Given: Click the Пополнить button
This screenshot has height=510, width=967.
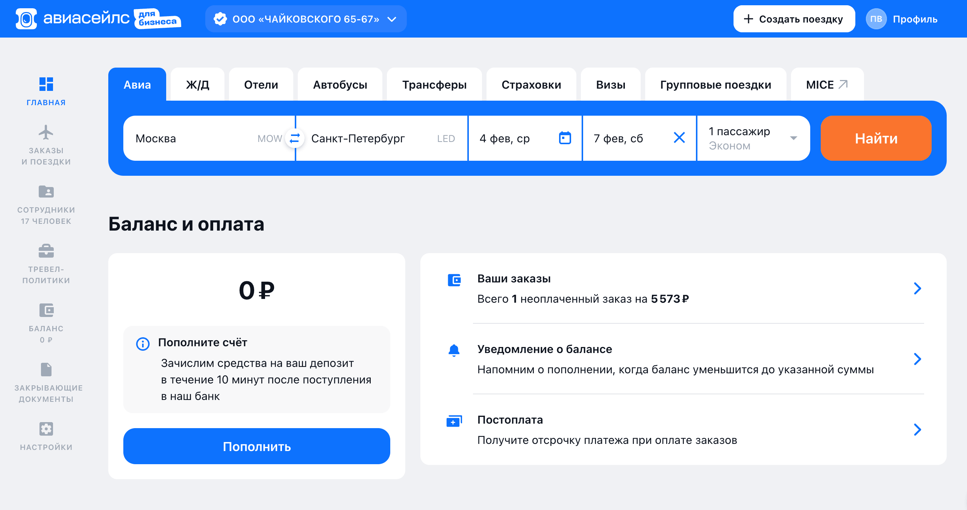Looking at the screenshot, I should click(257, 446).
